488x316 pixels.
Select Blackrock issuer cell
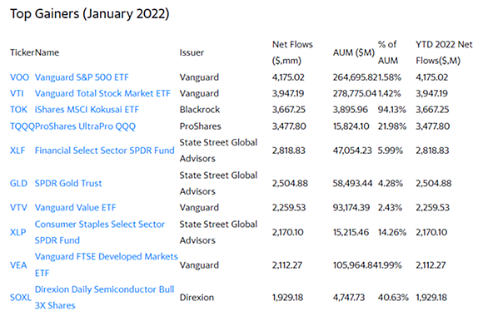point(200,110)
